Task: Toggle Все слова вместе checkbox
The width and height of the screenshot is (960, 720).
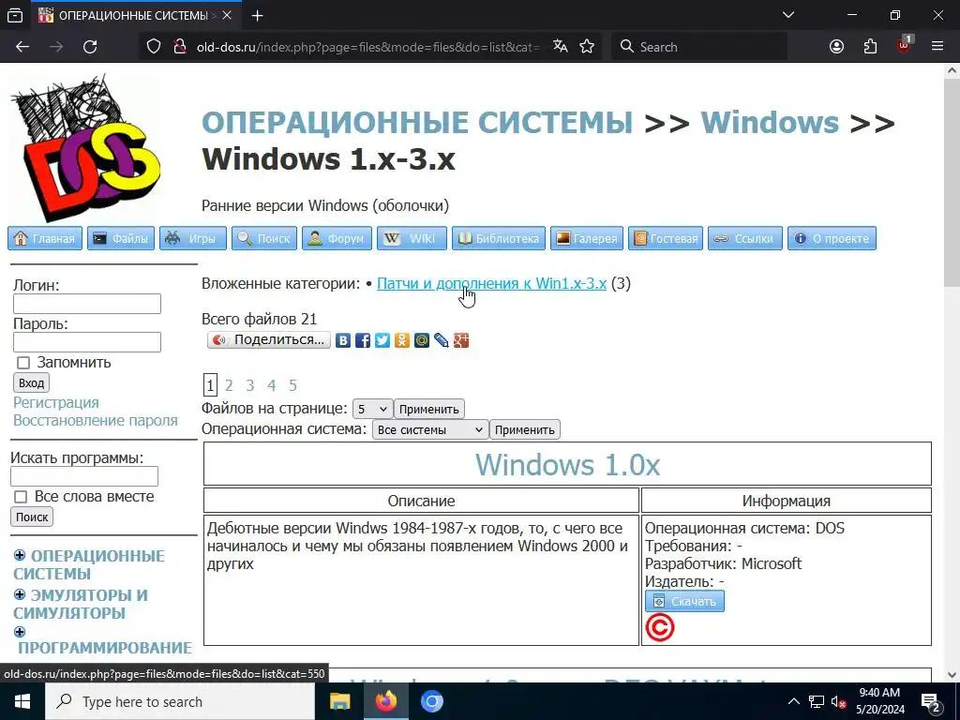Action: tap(21, 497)
